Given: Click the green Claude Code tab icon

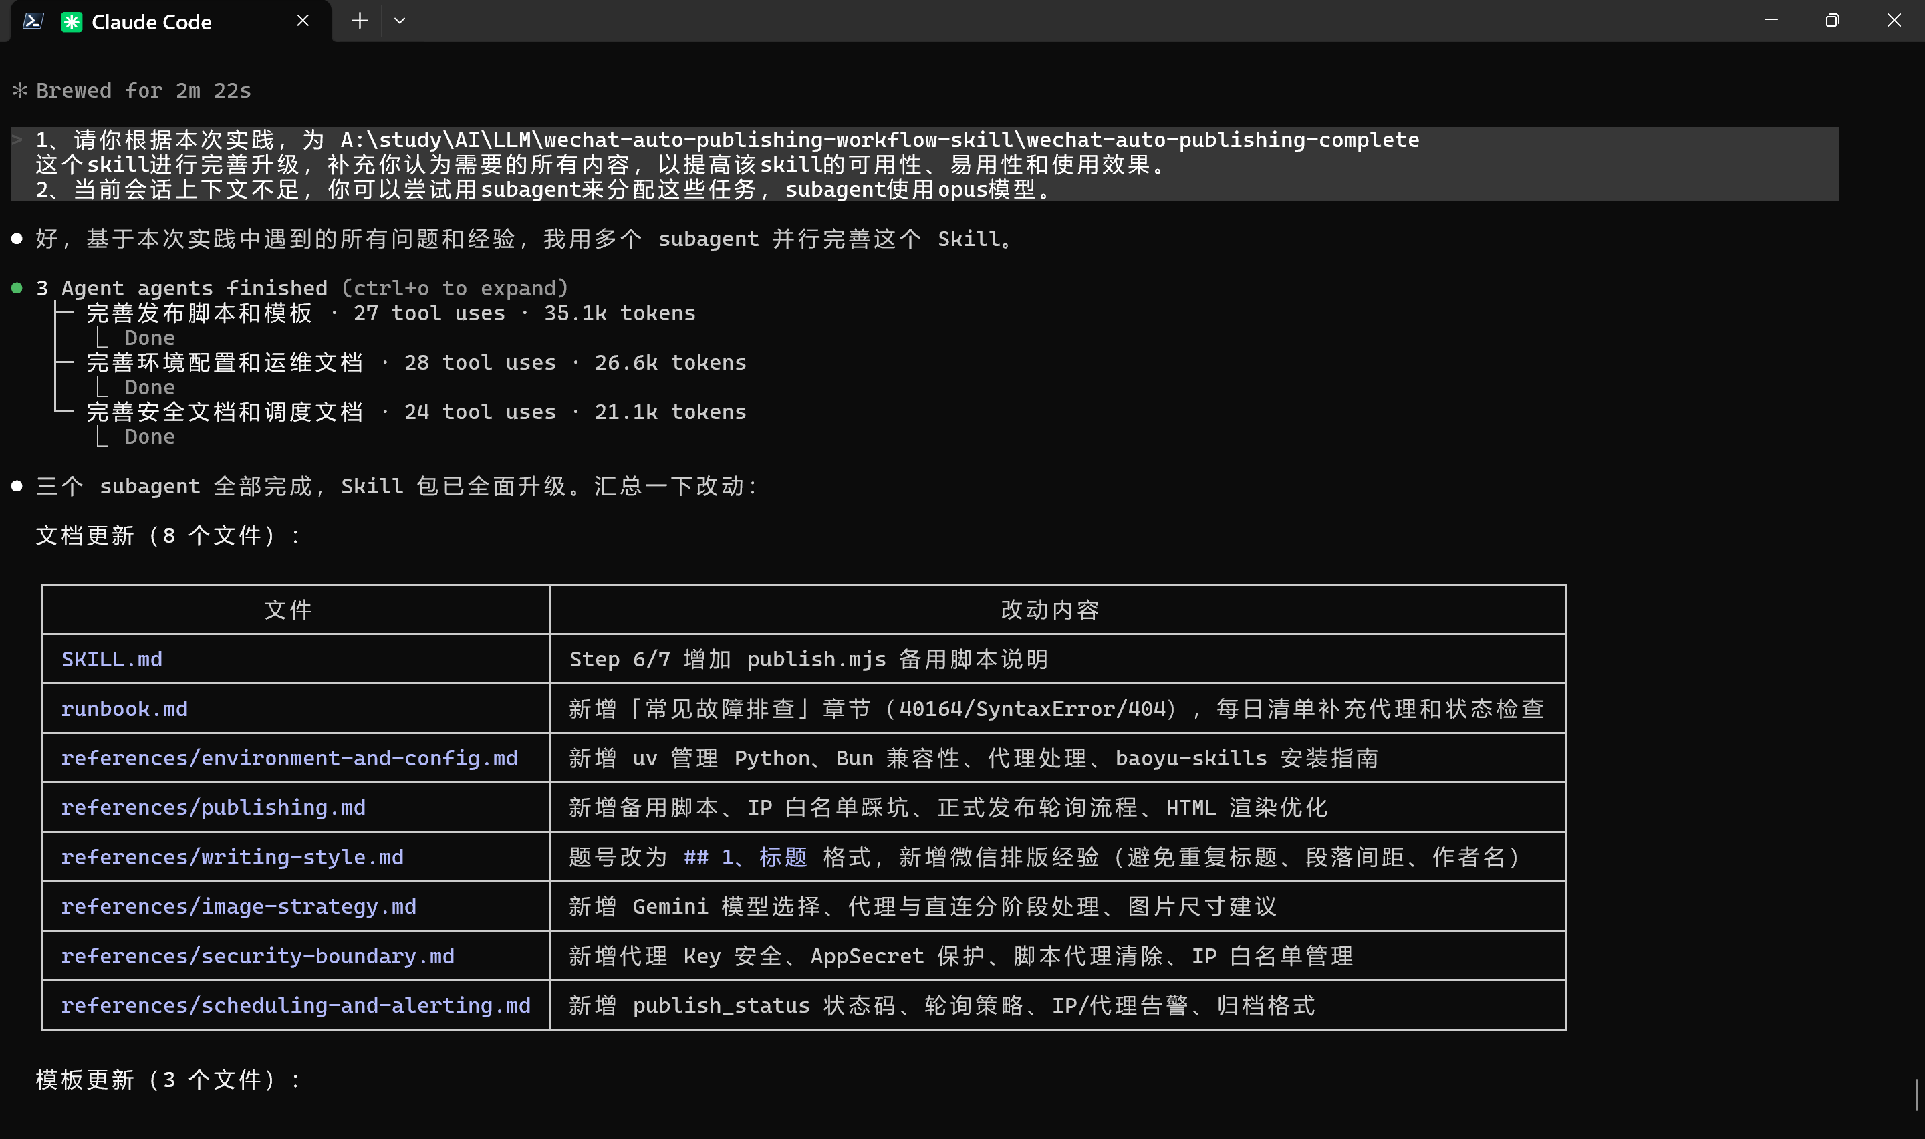Looking at the screenshot, I should tap(72, 21).
